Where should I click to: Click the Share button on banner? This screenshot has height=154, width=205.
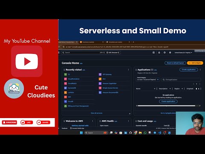coord(43,122)
